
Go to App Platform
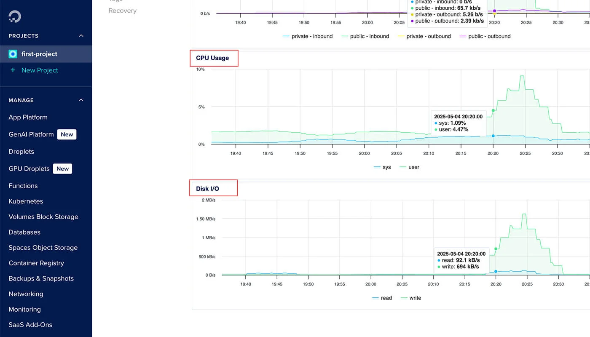(x=28, y=117)
